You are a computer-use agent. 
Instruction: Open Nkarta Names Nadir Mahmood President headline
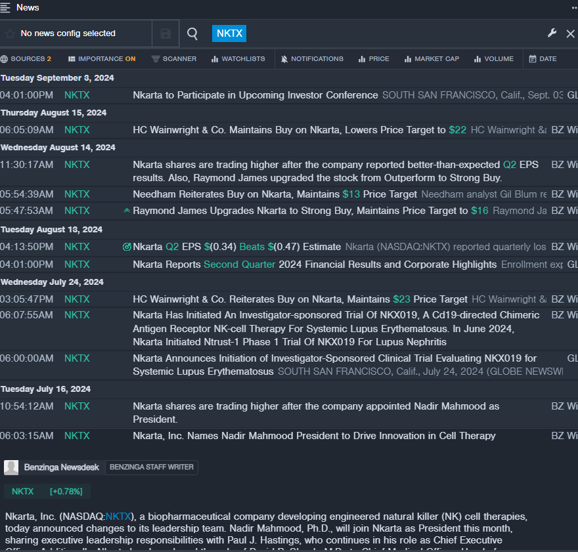point(314,436)
